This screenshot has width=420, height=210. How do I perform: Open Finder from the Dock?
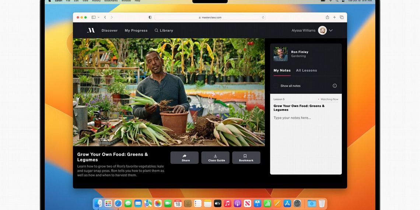pos(98,203)
